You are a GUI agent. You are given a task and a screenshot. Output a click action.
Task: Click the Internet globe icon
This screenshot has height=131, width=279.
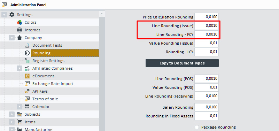20,30
